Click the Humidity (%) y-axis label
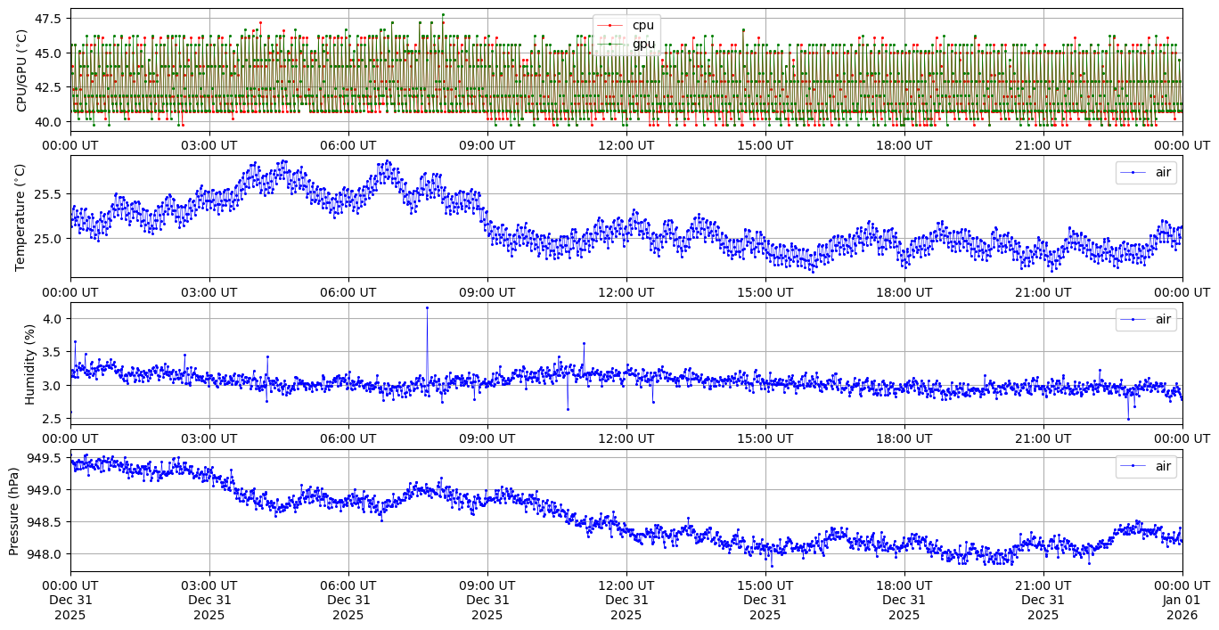 coord(29,364)
